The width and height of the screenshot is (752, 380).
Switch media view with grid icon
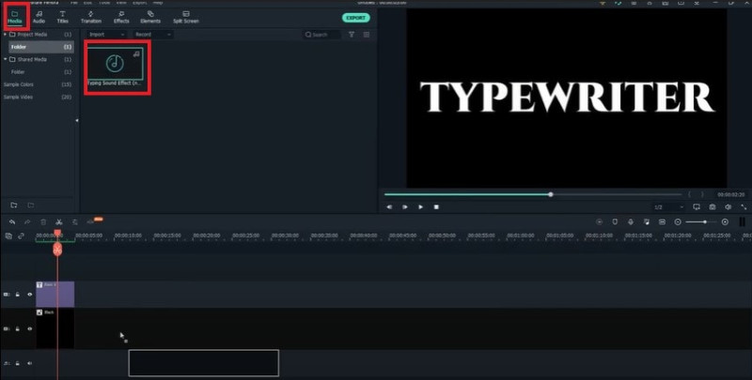click(x=367, y=35)
